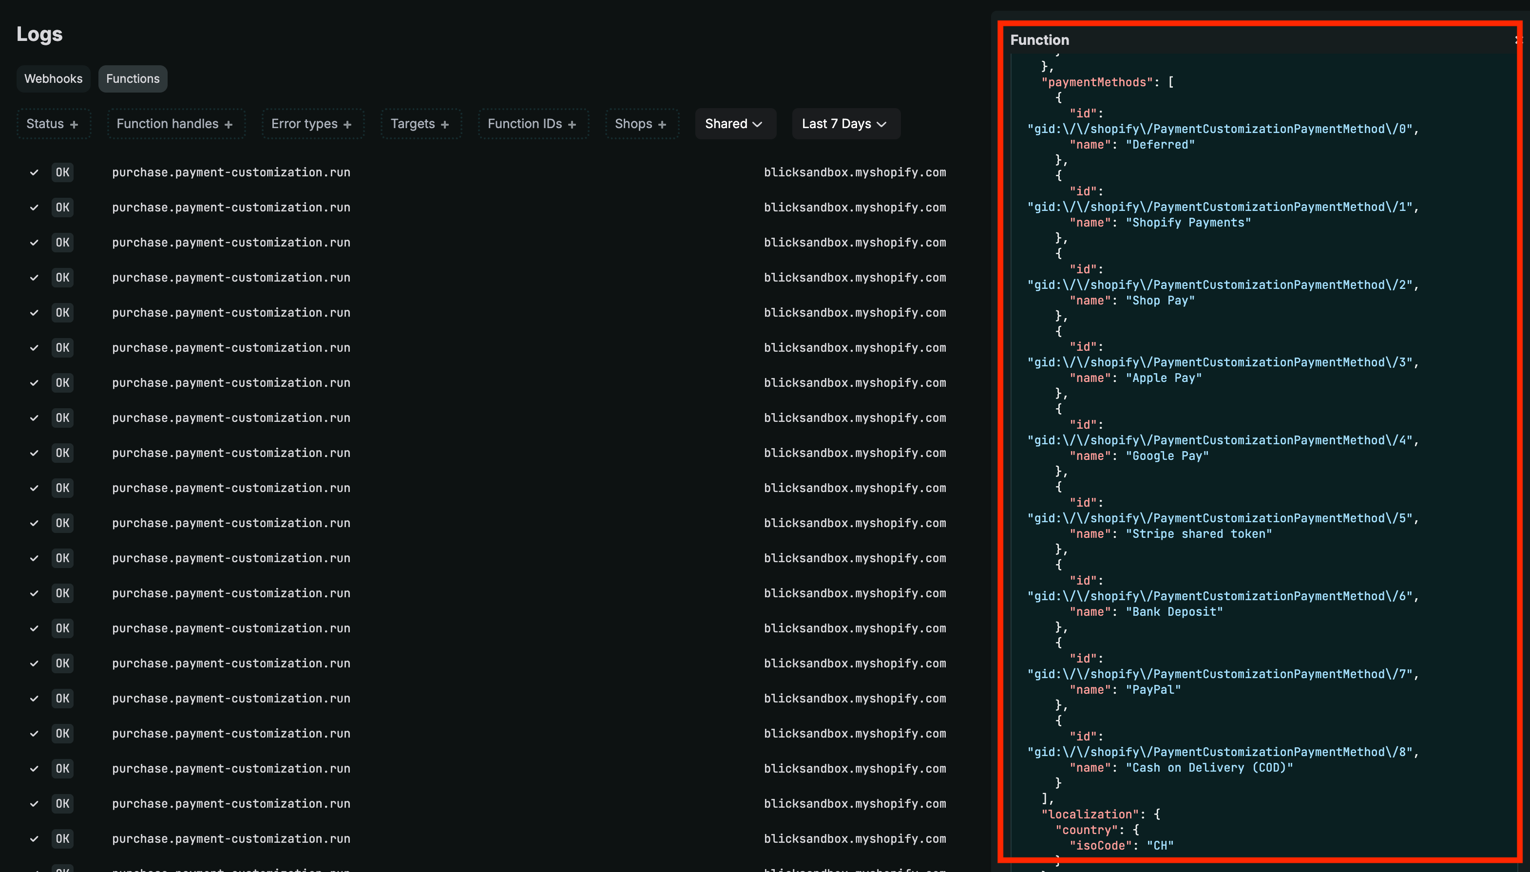
Task: Click the name value "Deferred"
Action: 1160,144
